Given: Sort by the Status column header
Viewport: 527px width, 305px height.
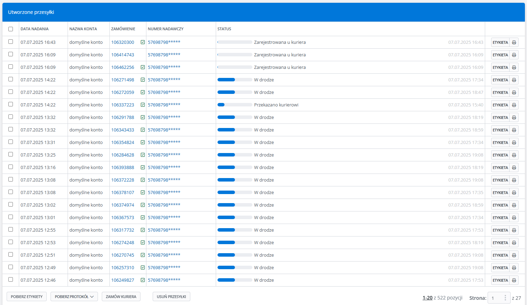Looking at the screenshot, I should coord(224,29).
